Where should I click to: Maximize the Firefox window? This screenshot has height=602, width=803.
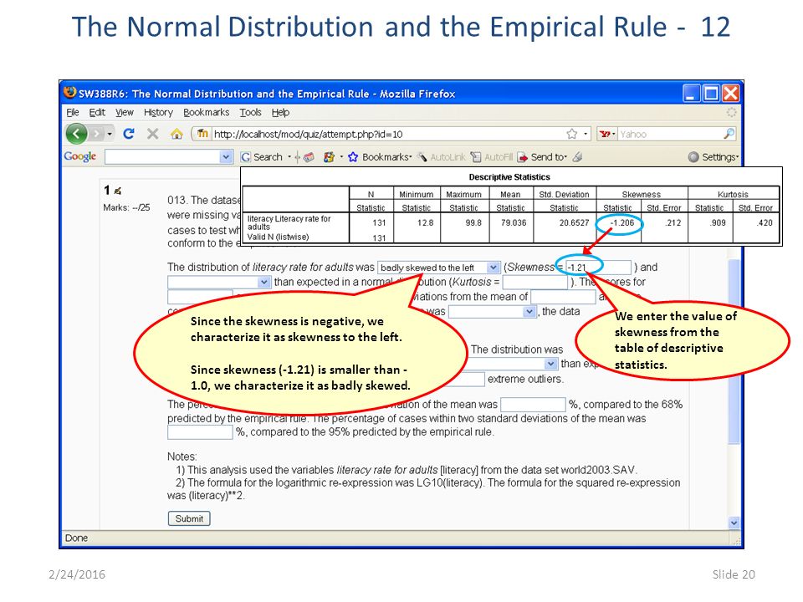click(x=711, y=93)
